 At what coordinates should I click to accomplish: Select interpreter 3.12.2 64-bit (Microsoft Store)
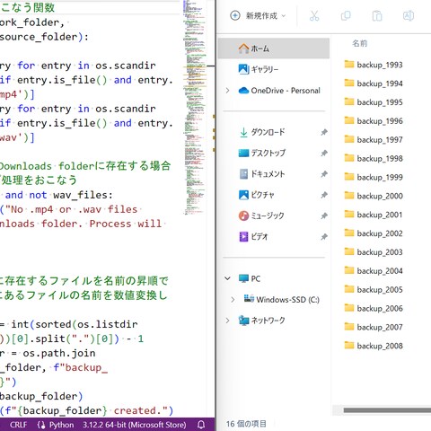[135, 425]
